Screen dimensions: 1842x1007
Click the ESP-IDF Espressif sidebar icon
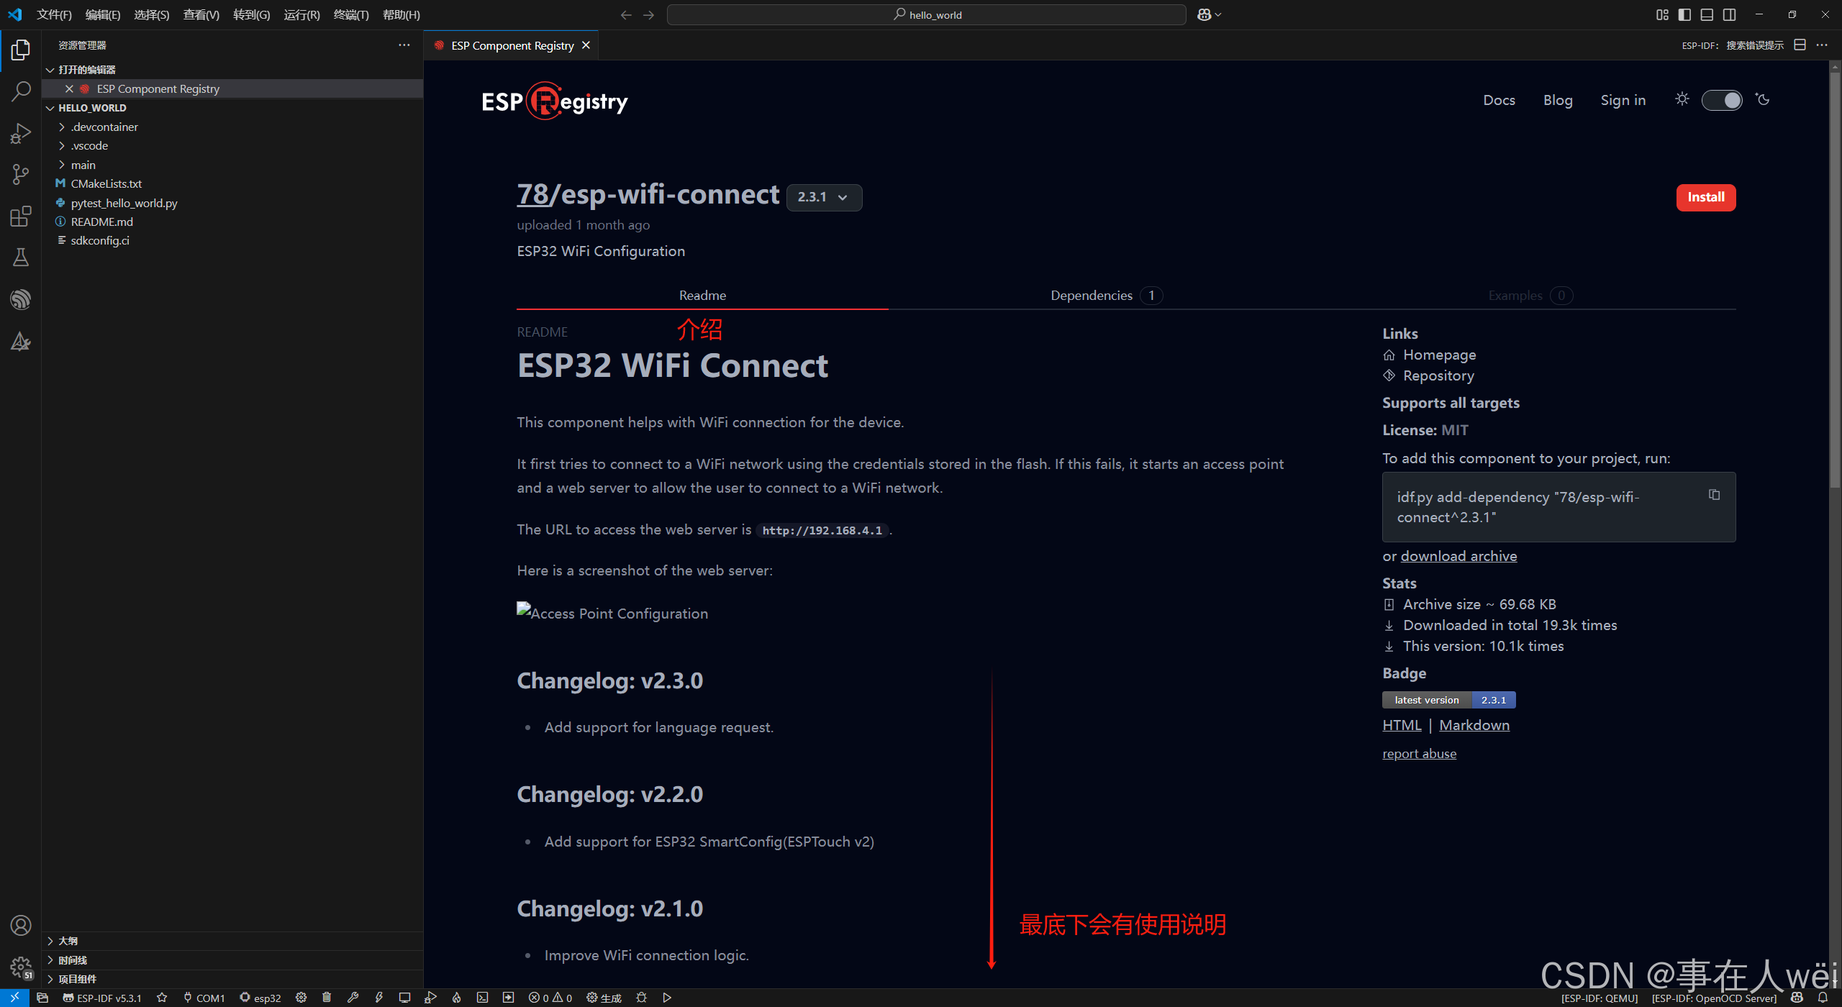tap(21, 299)
